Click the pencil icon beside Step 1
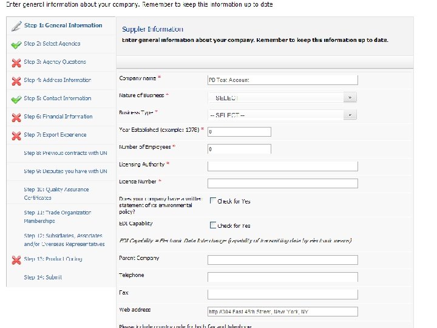Image resolution: width=437 pixels, height=328 pixels. click(x=16, y=26)
